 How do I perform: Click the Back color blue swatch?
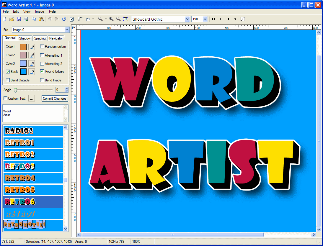pos(23,72)
